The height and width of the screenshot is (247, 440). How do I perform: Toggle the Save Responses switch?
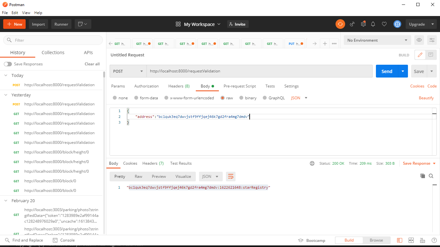8,64
